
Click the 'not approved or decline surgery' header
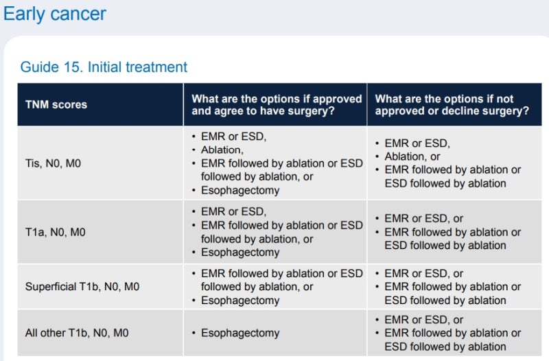tap(452, 105)
